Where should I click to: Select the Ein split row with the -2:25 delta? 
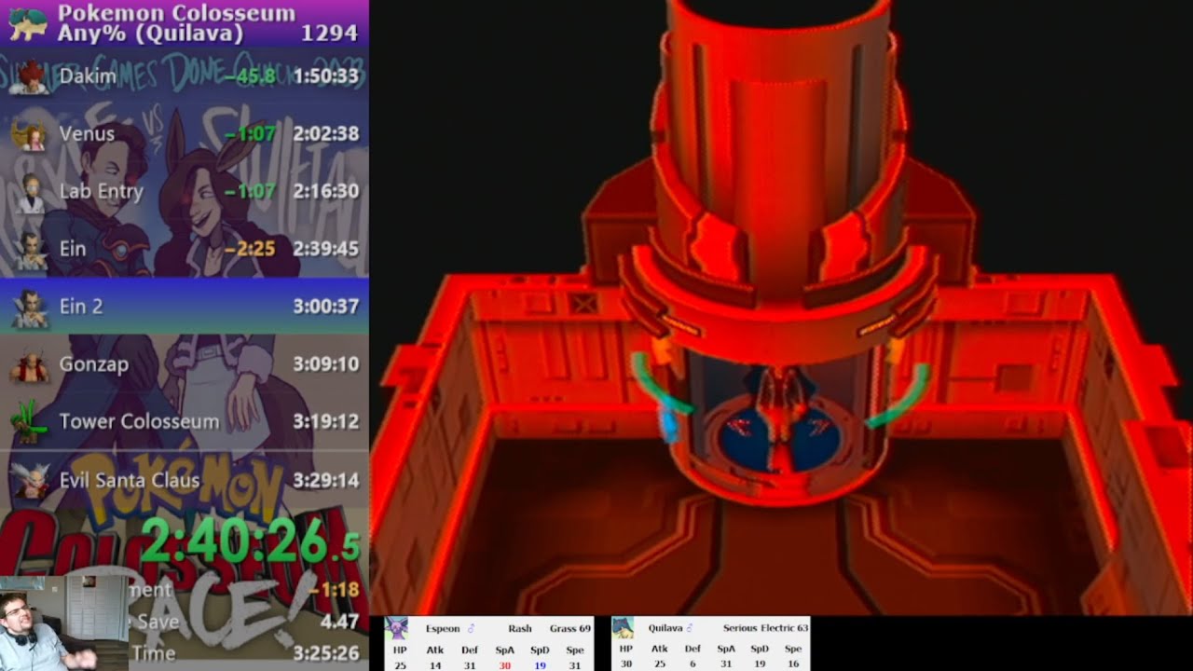185,250
